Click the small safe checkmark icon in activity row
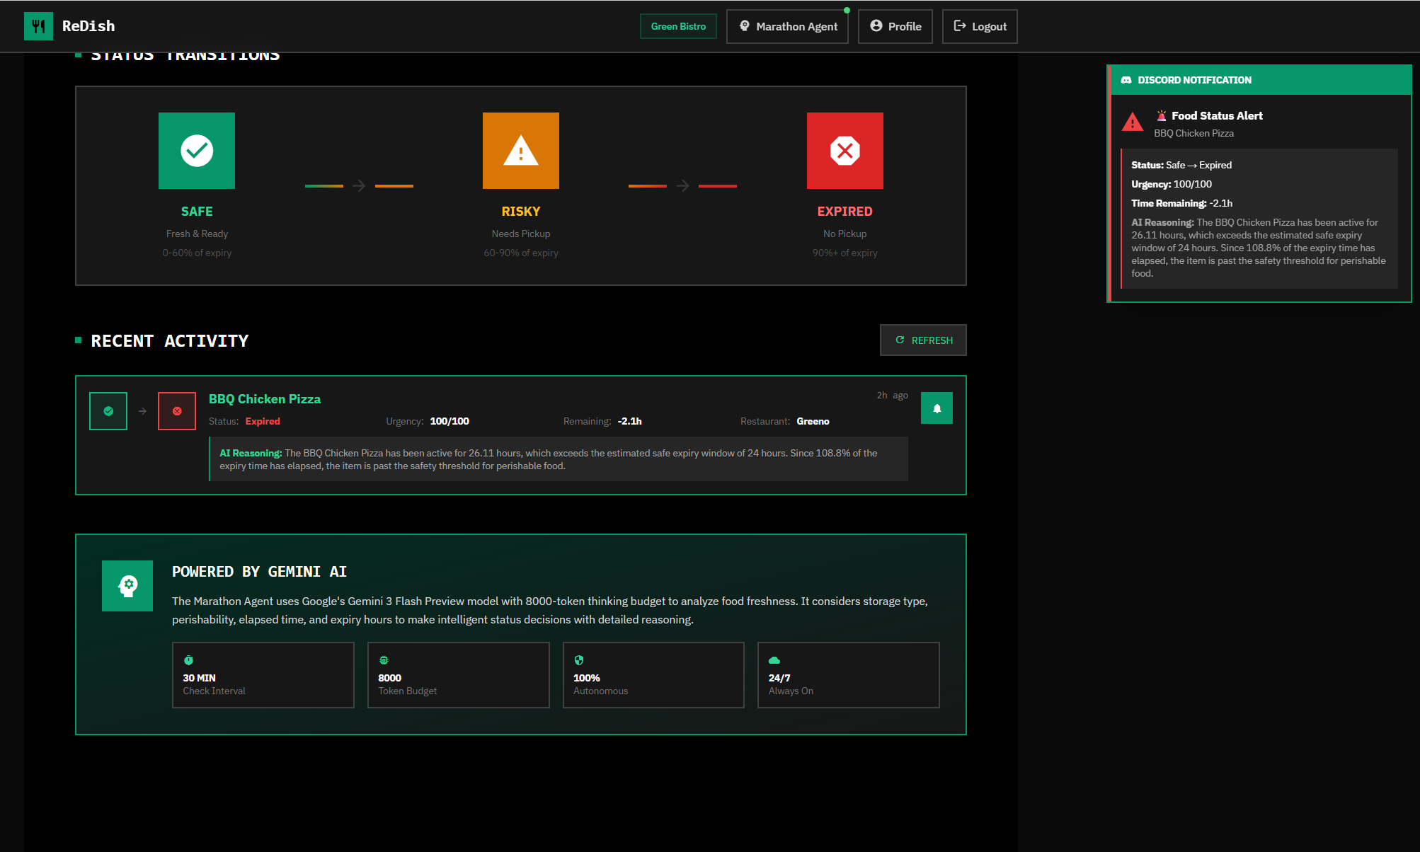The image size is (1420, 852). pyautogui.click(x=108, y=411)
